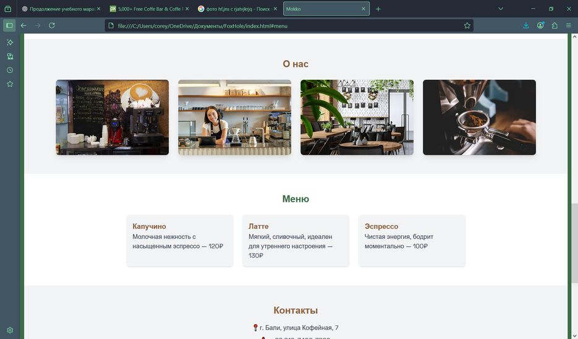Open a new tab with plus button
The width and height of the screenshot is (578, 339).
click(378, 9)
